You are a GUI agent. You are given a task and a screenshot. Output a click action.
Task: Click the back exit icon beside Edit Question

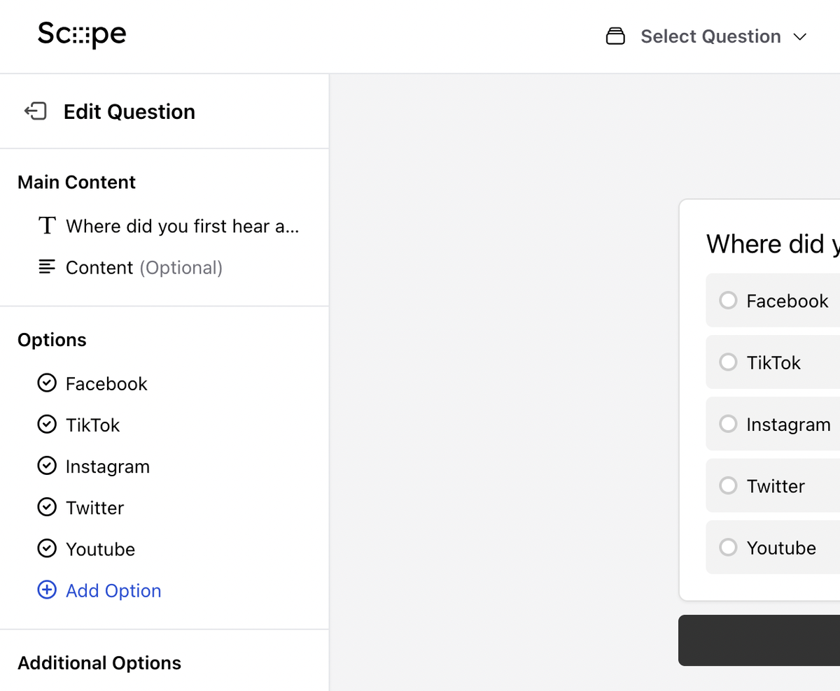(36, 111)
